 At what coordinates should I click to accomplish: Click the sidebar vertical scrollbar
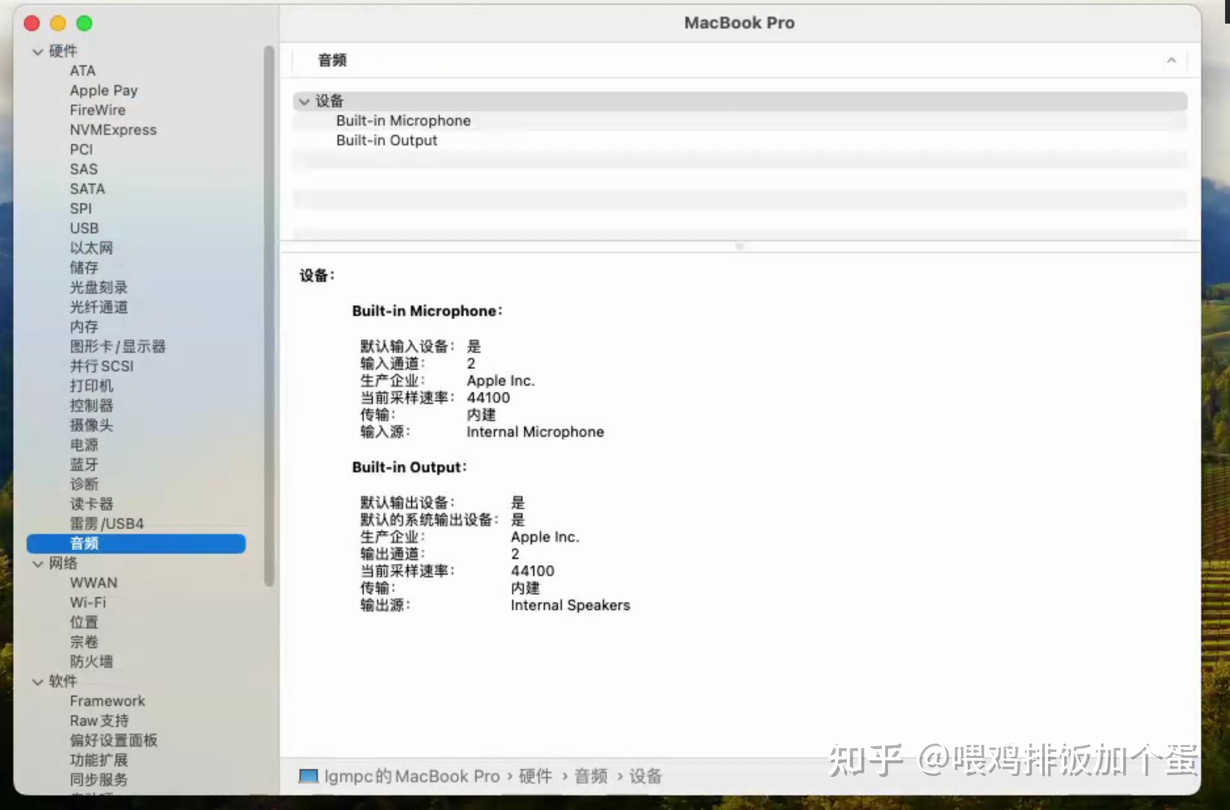pos(269,316)
